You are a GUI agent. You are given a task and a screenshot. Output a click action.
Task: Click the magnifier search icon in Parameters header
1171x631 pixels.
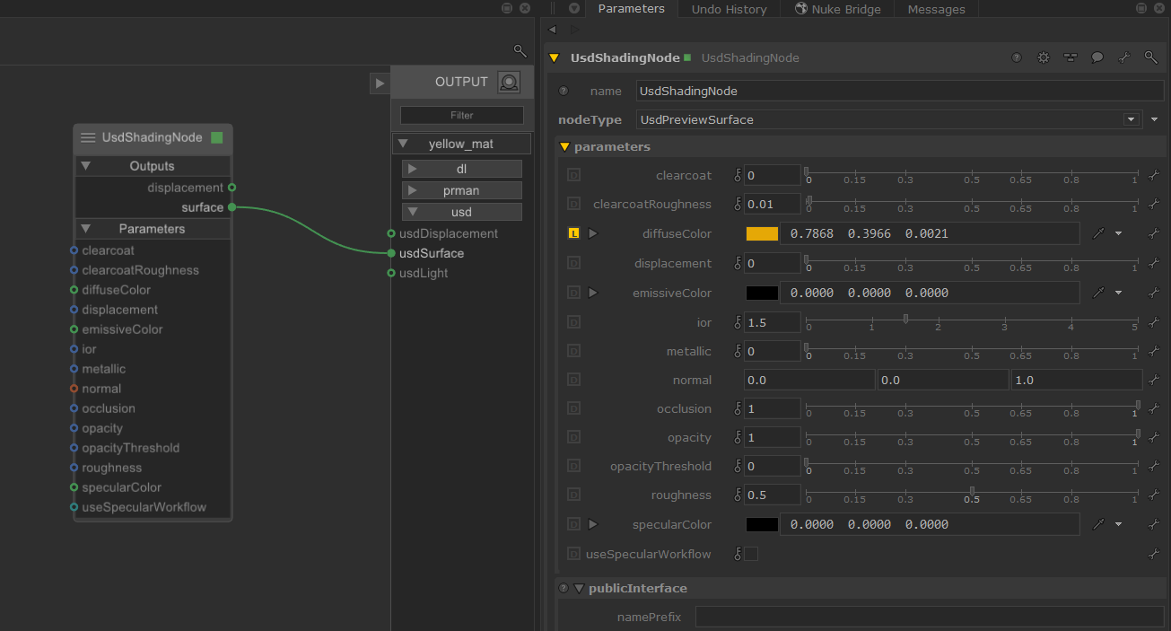coord(1150,57)
